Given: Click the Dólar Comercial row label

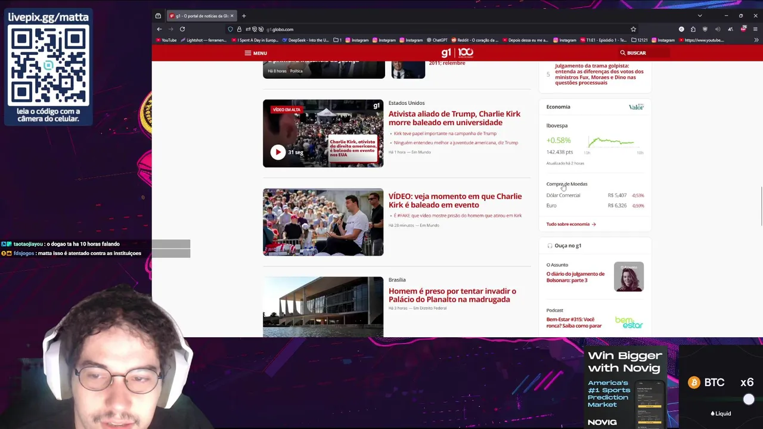Looking at the screenshot, I should tap(563, 195).
